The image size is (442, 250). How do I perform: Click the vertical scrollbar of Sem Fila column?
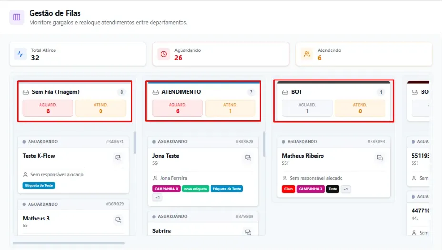[135, 142]
